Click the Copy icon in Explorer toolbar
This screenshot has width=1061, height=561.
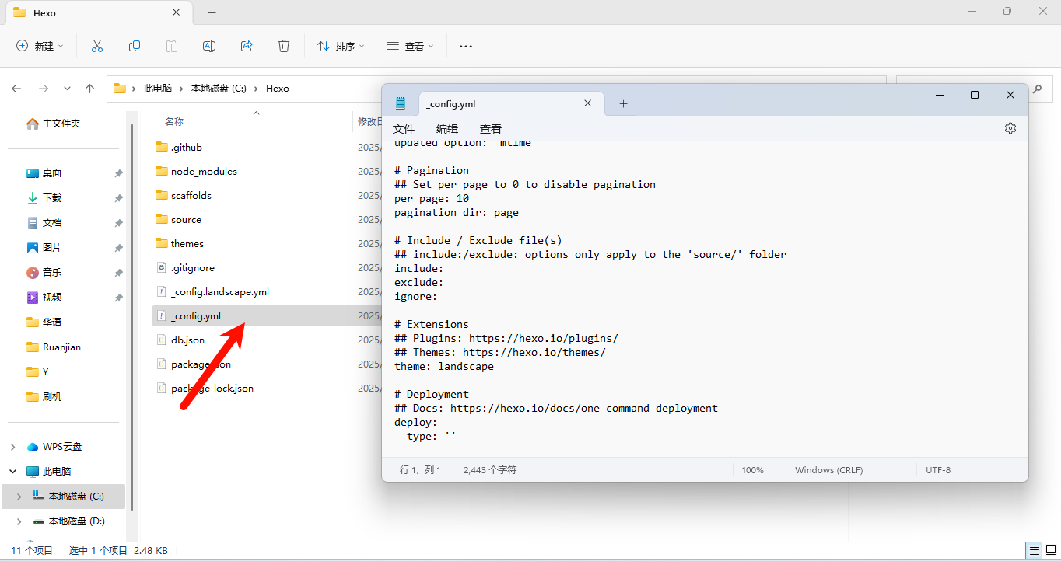(x=135, y=47)
